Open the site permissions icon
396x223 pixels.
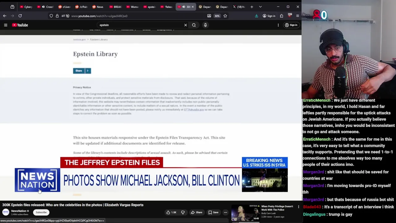63,16
